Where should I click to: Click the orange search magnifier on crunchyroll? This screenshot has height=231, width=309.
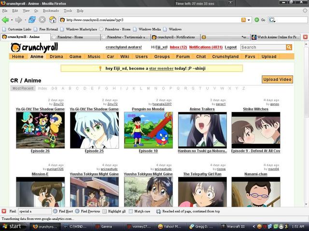click(289, 47)
